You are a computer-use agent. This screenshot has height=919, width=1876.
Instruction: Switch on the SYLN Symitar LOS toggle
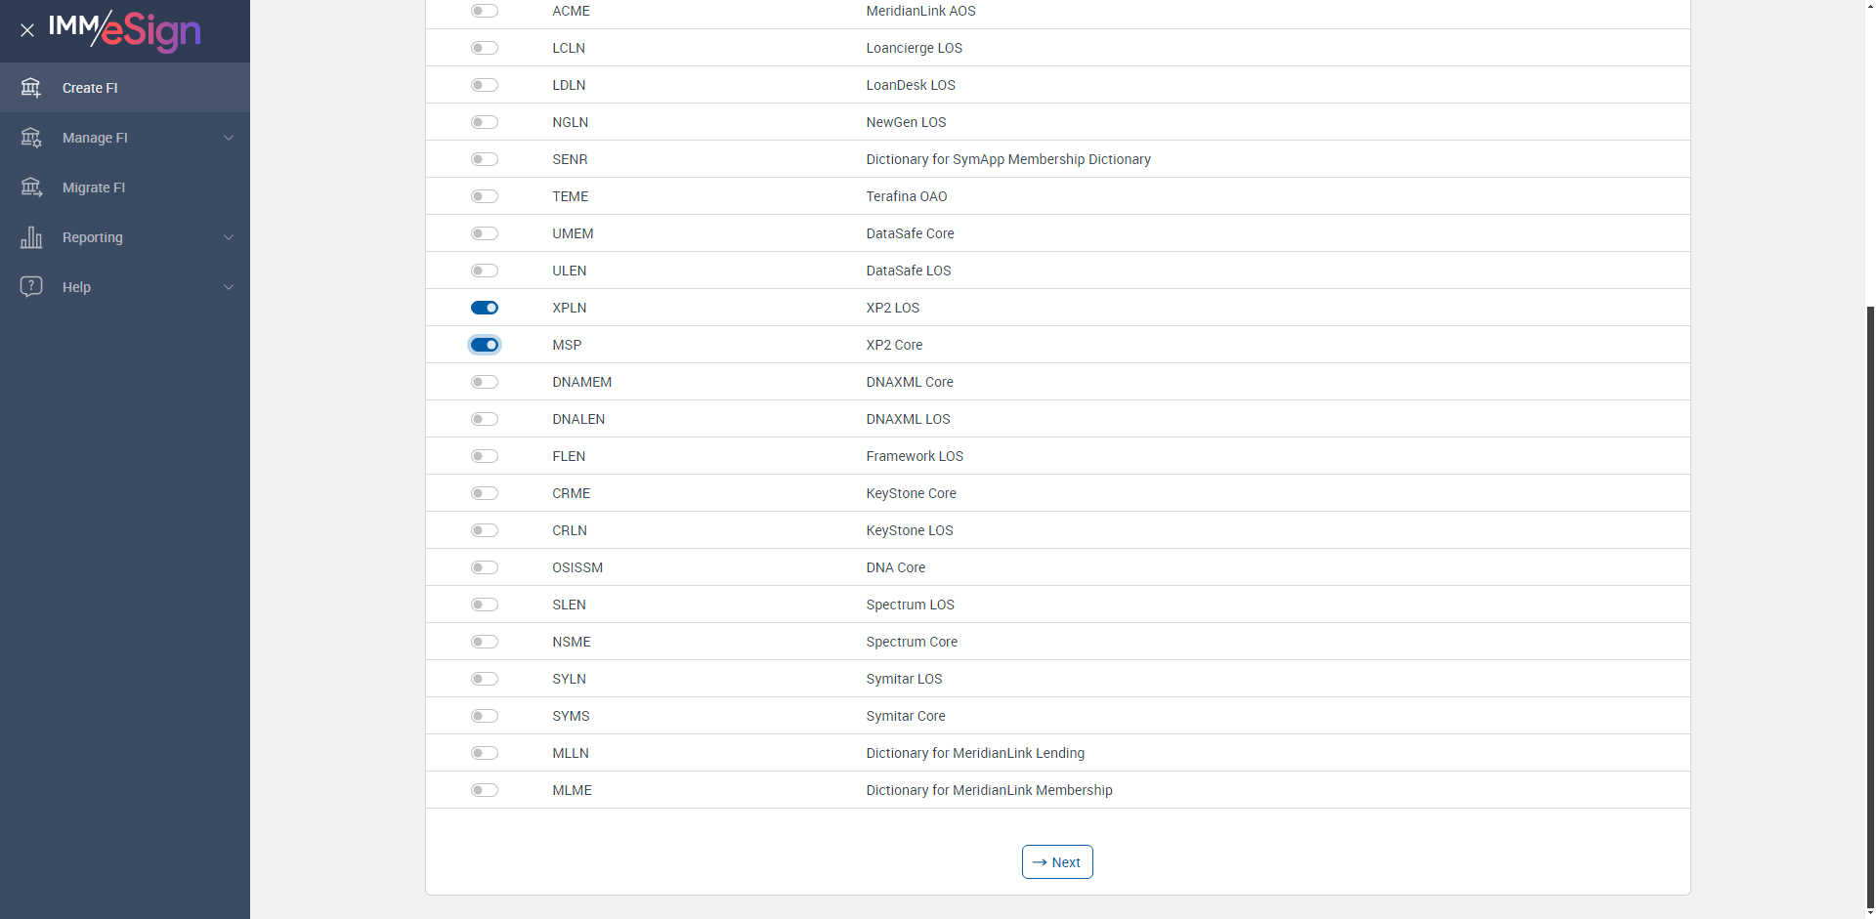(x=485, y=679)
